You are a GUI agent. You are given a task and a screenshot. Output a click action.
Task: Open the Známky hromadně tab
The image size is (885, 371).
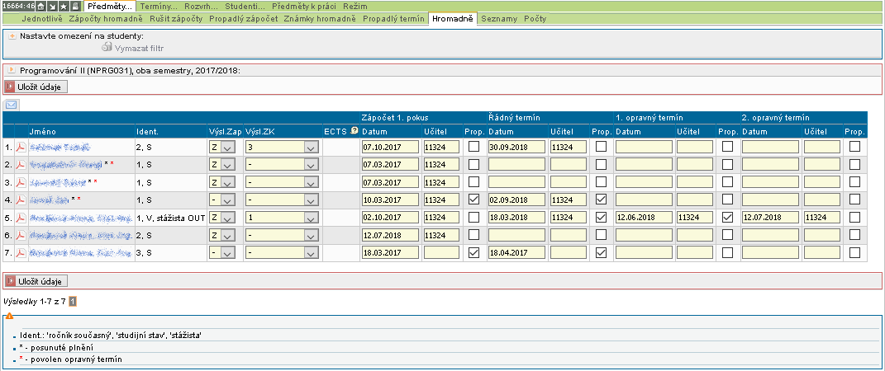[x=319, y=18]
